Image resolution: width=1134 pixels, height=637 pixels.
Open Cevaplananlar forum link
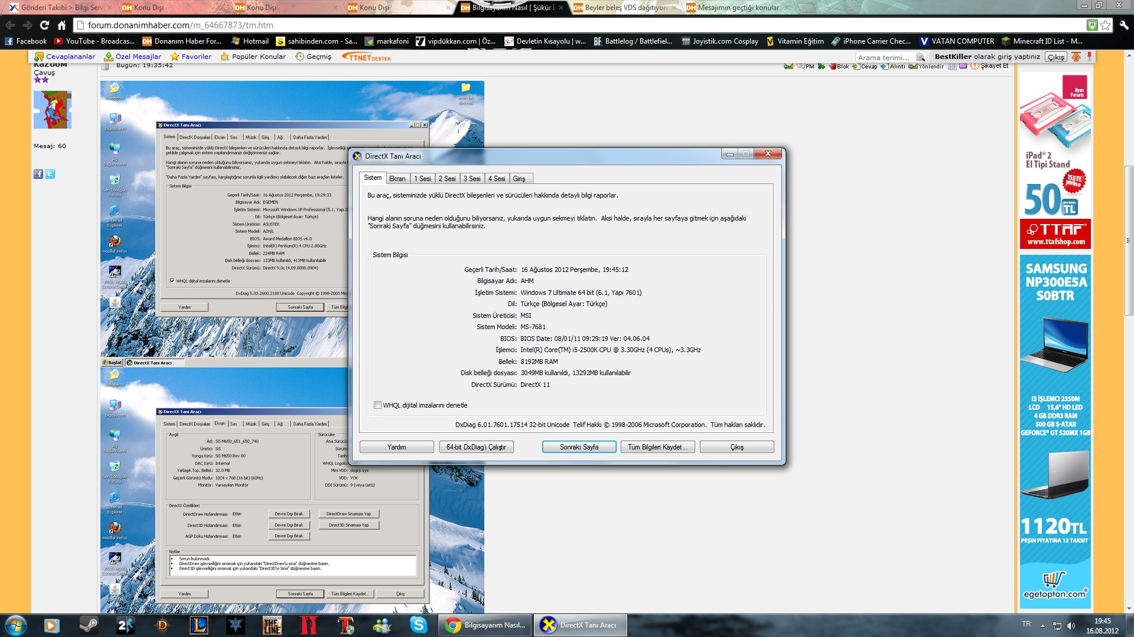tap(65, 57)
